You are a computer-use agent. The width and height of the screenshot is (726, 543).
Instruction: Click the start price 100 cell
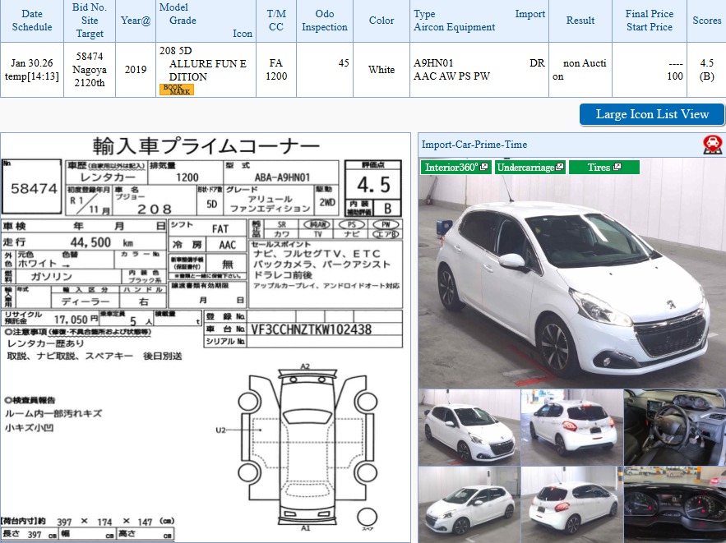650,69
